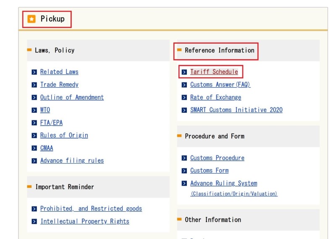Open Prohibited, and Restricted goods link
Screen dimensions: 336x239
pos(91,209)
